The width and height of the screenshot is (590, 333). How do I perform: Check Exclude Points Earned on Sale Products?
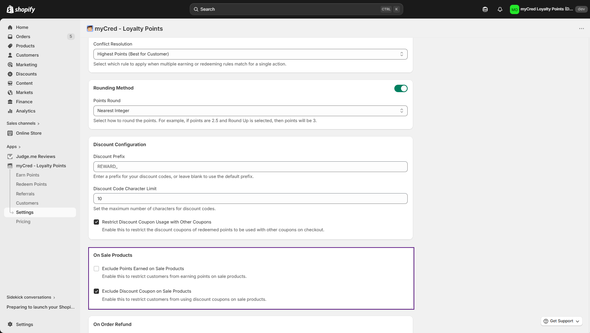pyautogui.click(x=96, y=269)
